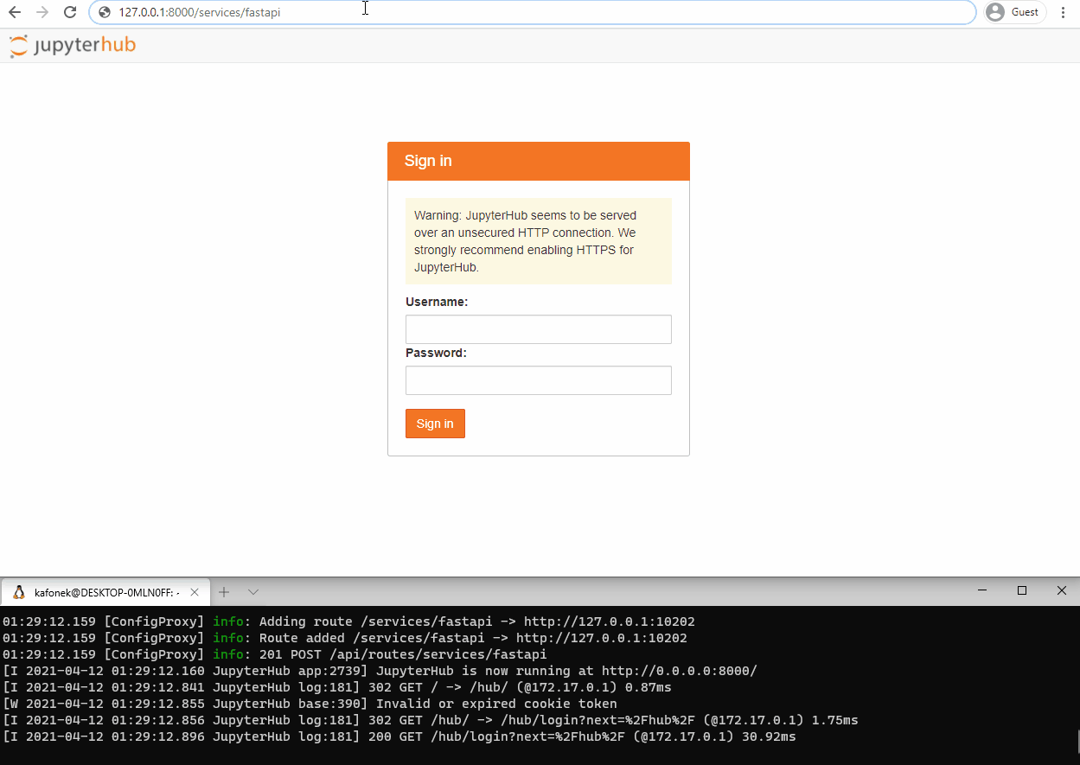
Task: Open the browser three-dot menu
Action: 1064,12
